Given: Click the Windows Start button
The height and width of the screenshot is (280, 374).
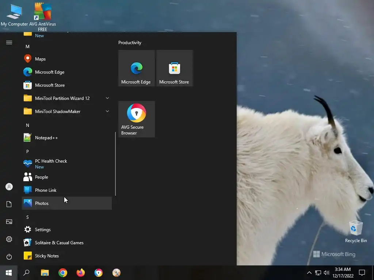Looking at the screenshot, I should (x=9, y=273).
